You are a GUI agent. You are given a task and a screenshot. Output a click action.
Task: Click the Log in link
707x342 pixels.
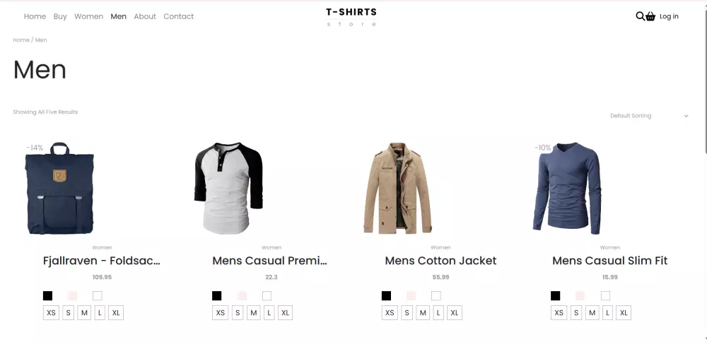(x=669, y=16)
